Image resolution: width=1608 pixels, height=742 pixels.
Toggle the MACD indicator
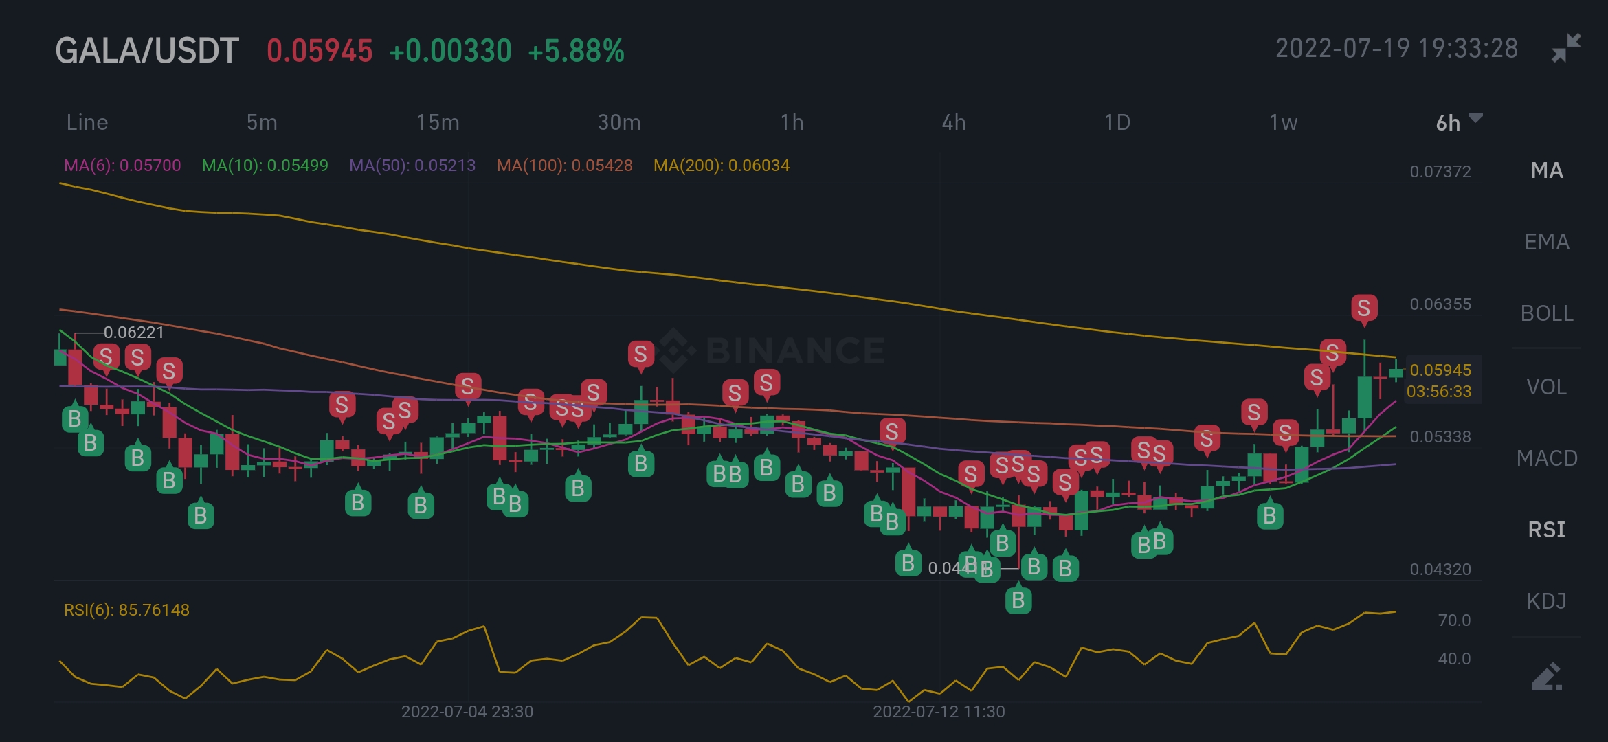[1547, 458]
